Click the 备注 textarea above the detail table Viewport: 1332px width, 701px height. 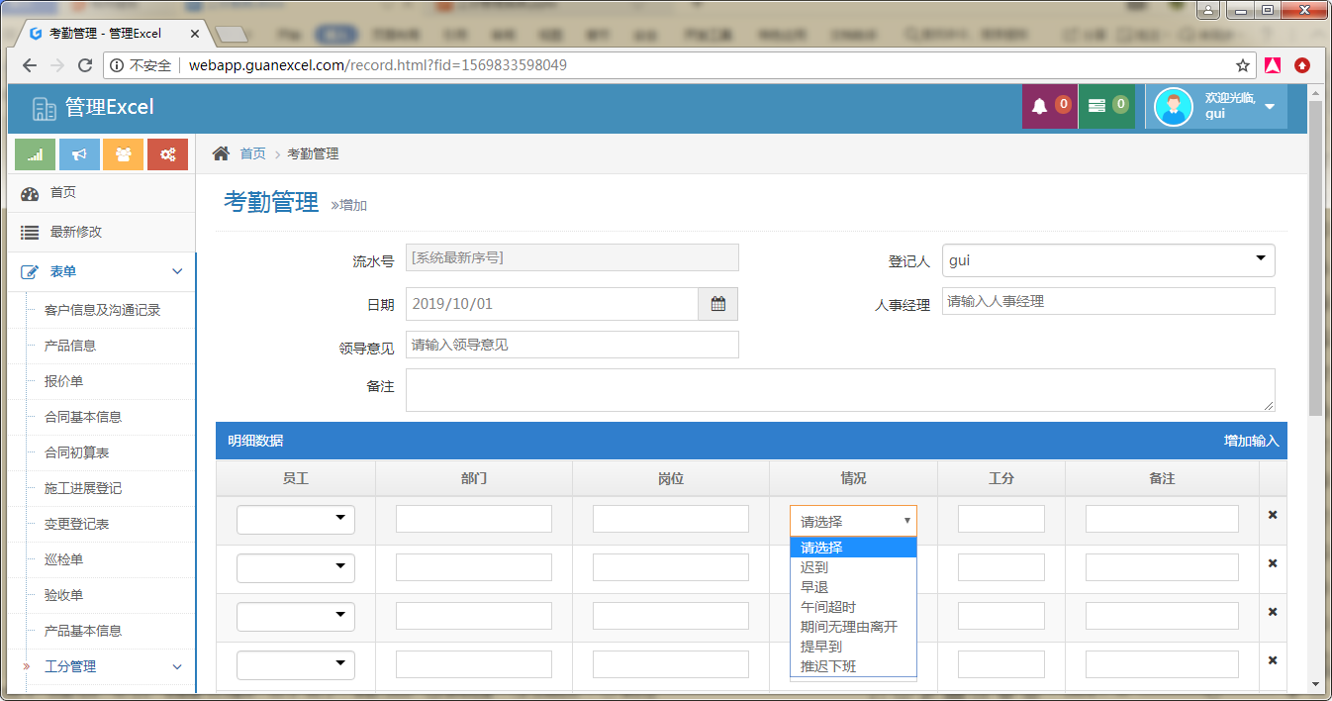click(x=840, y=390)
